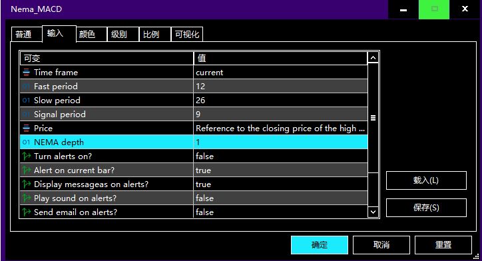Select the 'Signal period' row label
This screenshot has width=482, height=261.
[x=60, y=115]
